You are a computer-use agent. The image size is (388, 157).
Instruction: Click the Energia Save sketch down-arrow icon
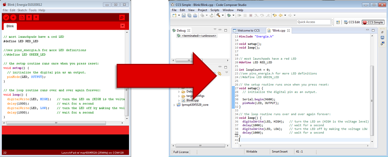36,18
